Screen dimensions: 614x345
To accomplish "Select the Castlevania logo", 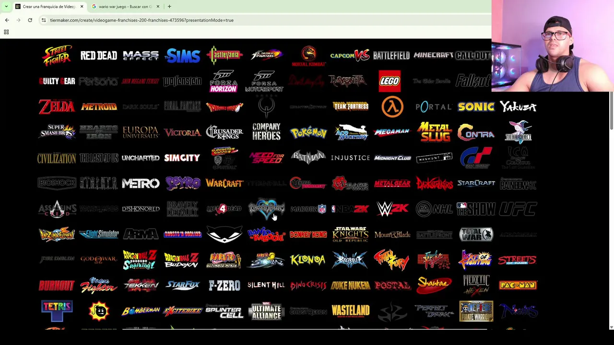I will pos(224,55).
